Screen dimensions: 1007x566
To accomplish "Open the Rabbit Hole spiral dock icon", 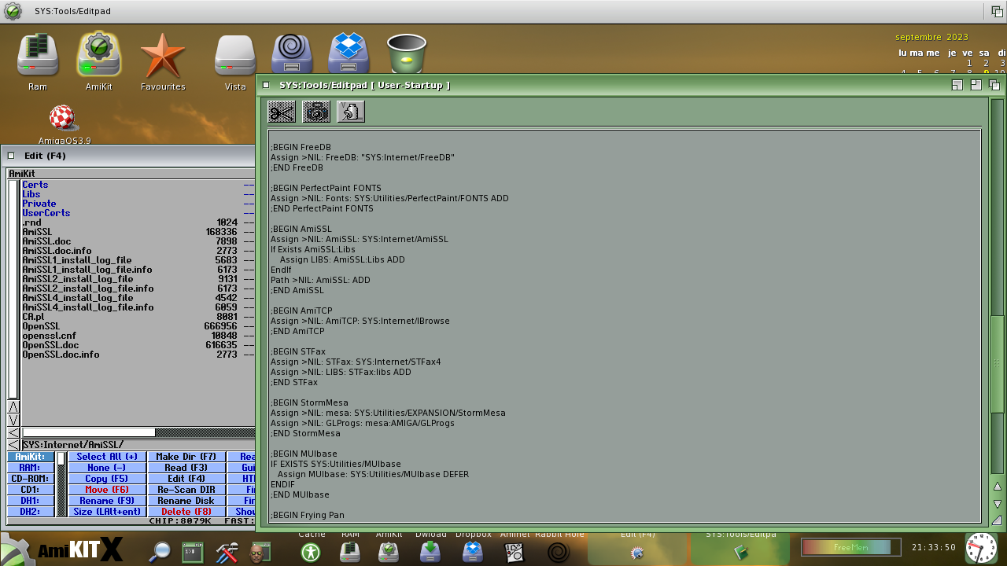I will [x=559, y=552].
